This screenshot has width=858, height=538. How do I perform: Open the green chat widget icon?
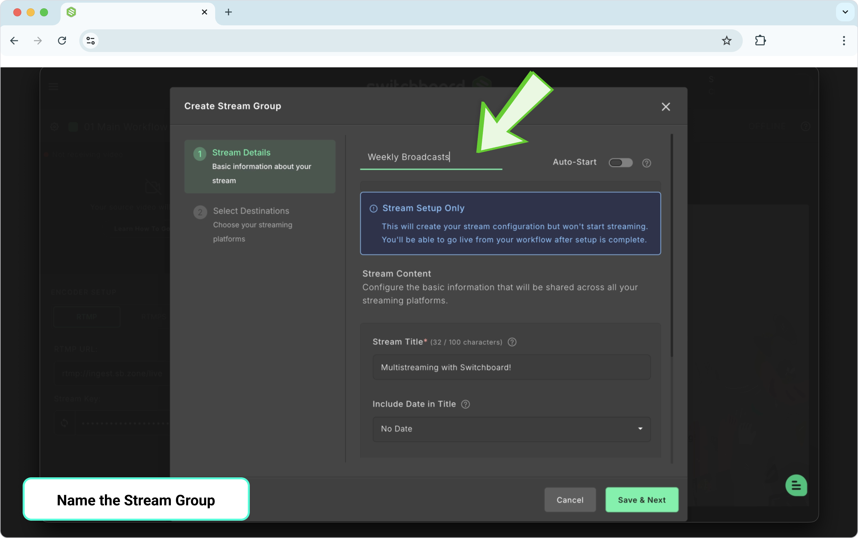pyautogui.click(x=796, y=485)
